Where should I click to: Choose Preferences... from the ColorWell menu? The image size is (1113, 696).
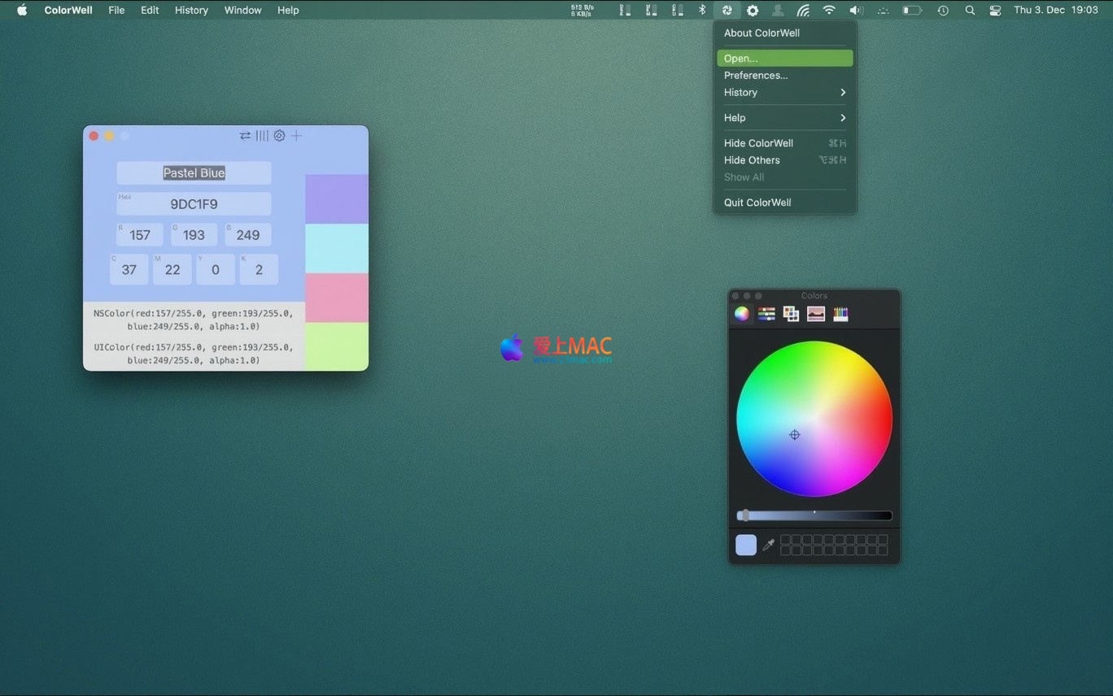tap(756, 76)
